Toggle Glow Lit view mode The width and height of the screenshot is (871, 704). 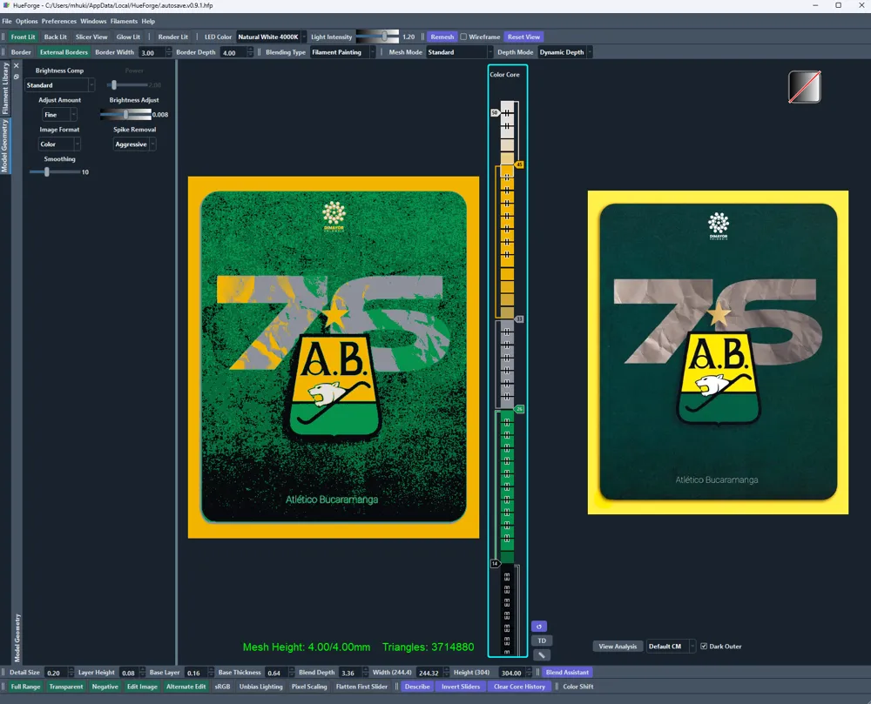(128, 37)
